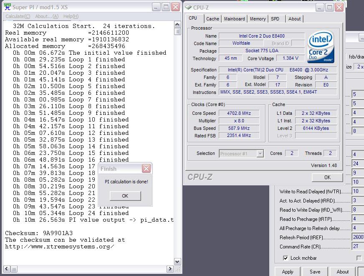Click the tRTP value field
Image resolution: width=364 pixels, height=276 pixels.
(x=358, y=219)
